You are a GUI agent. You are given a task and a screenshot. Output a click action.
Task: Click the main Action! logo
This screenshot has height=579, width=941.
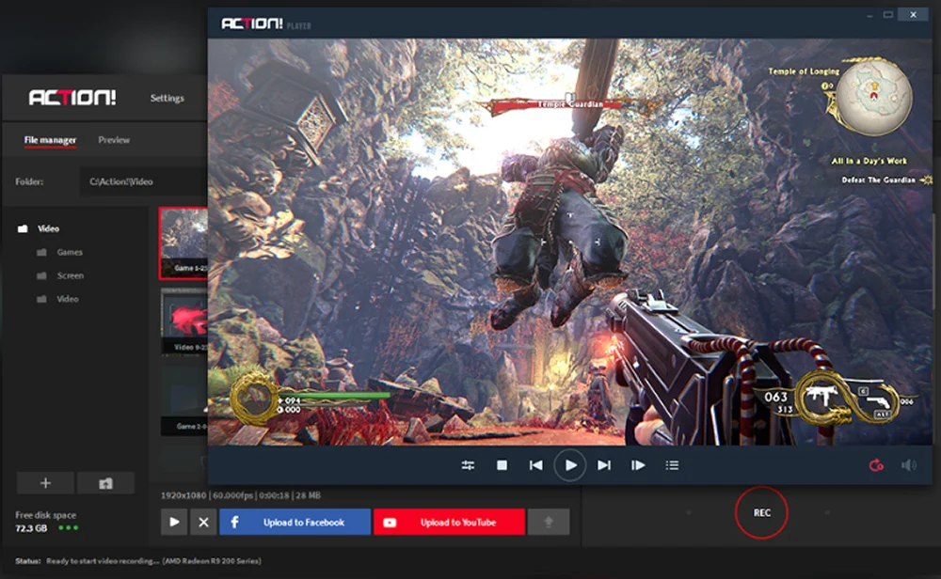click(x=72, y=98)
